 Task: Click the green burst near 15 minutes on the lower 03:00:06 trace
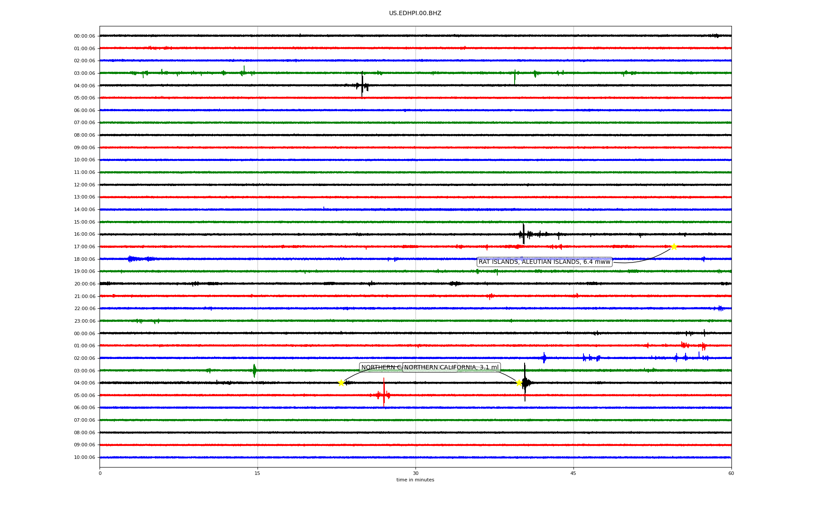(x=254, y=371)
